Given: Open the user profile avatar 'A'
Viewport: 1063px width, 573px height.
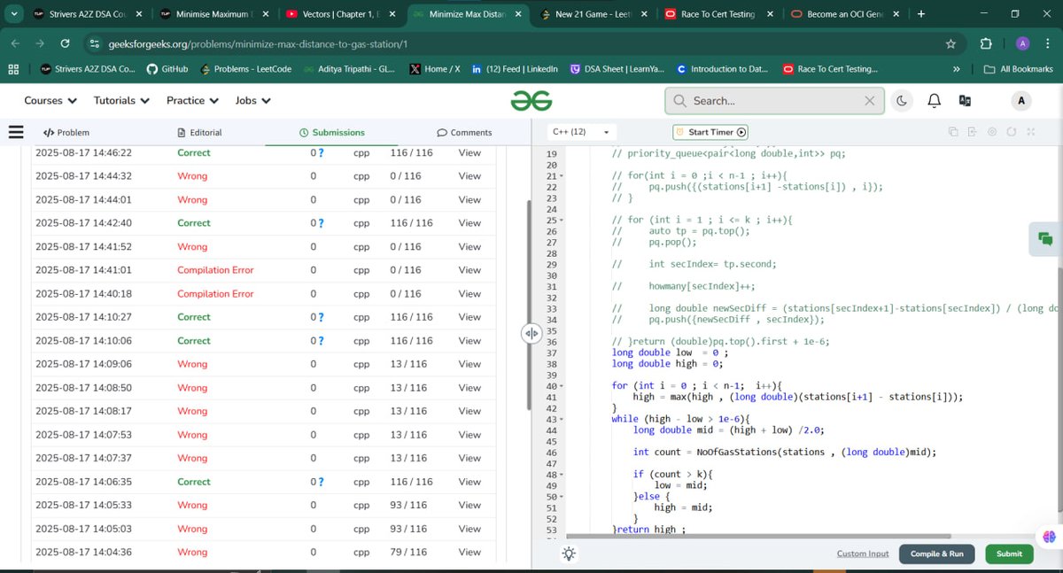Looking at the screenshot, I should (1021, 101).
